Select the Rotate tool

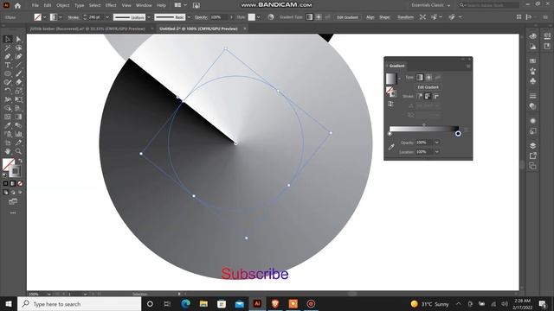point(8,91)
